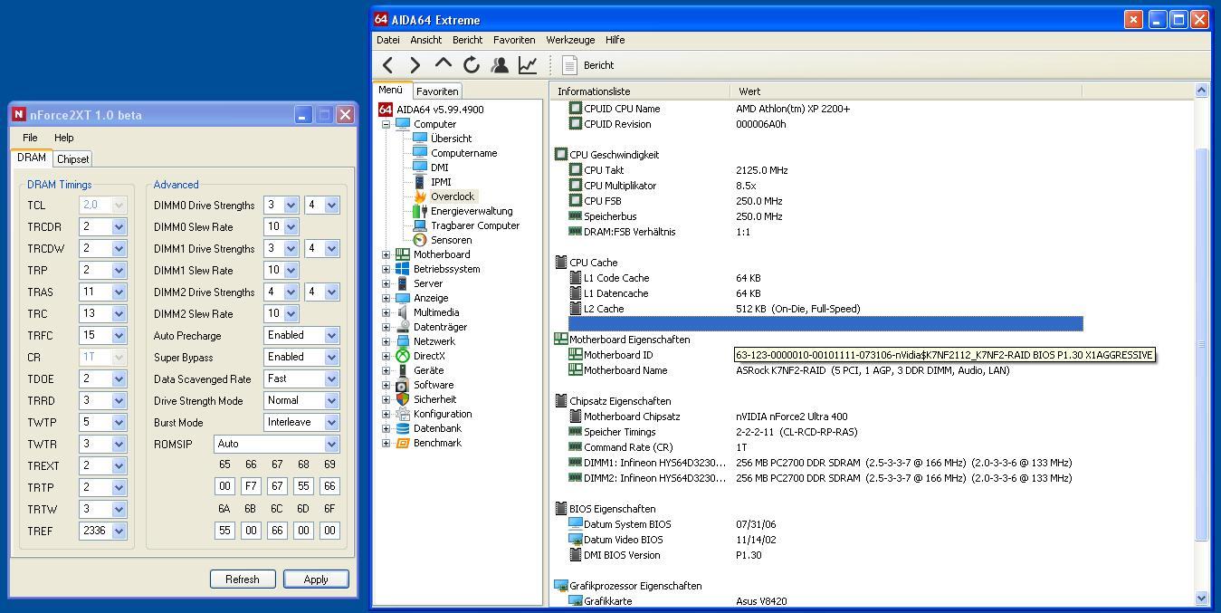The width and height of the screenshot is (1221, 613).
Task: Open the Data Scavenged Rate dropdown
Action: point(331,378)
